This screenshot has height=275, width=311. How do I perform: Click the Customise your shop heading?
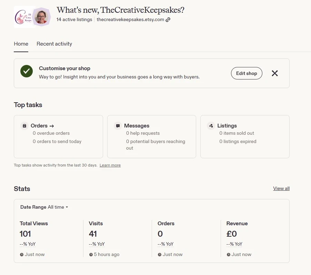[65, 68]
